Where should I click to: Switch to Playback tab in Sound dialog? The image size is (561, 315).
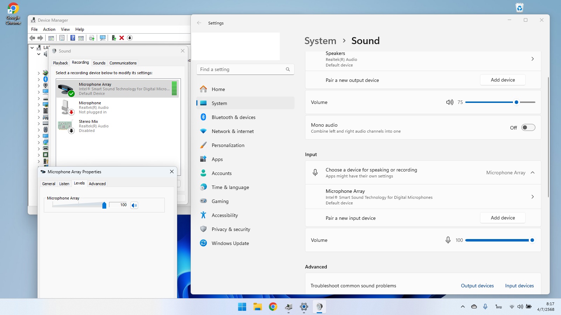tap(60, 63)
